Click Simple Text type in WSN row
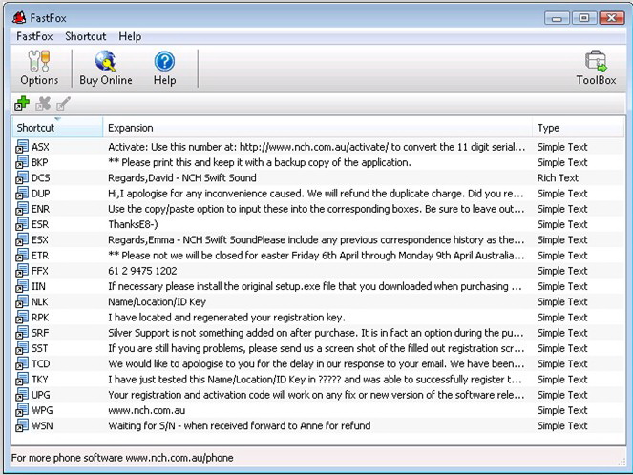The image size is (633, 475). coord(562,425)
